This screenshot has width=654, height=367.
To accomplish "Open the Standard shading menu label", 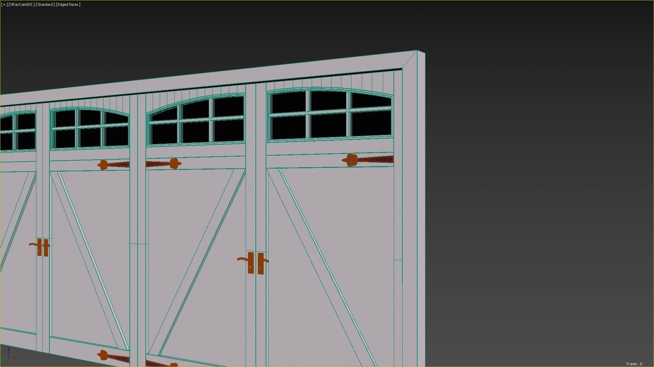I will click(x=45, y=4).
